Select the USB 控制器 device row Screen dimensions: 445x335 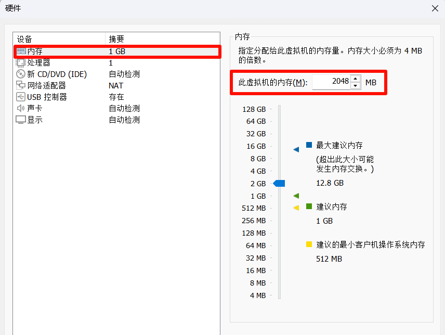[116, 97]
